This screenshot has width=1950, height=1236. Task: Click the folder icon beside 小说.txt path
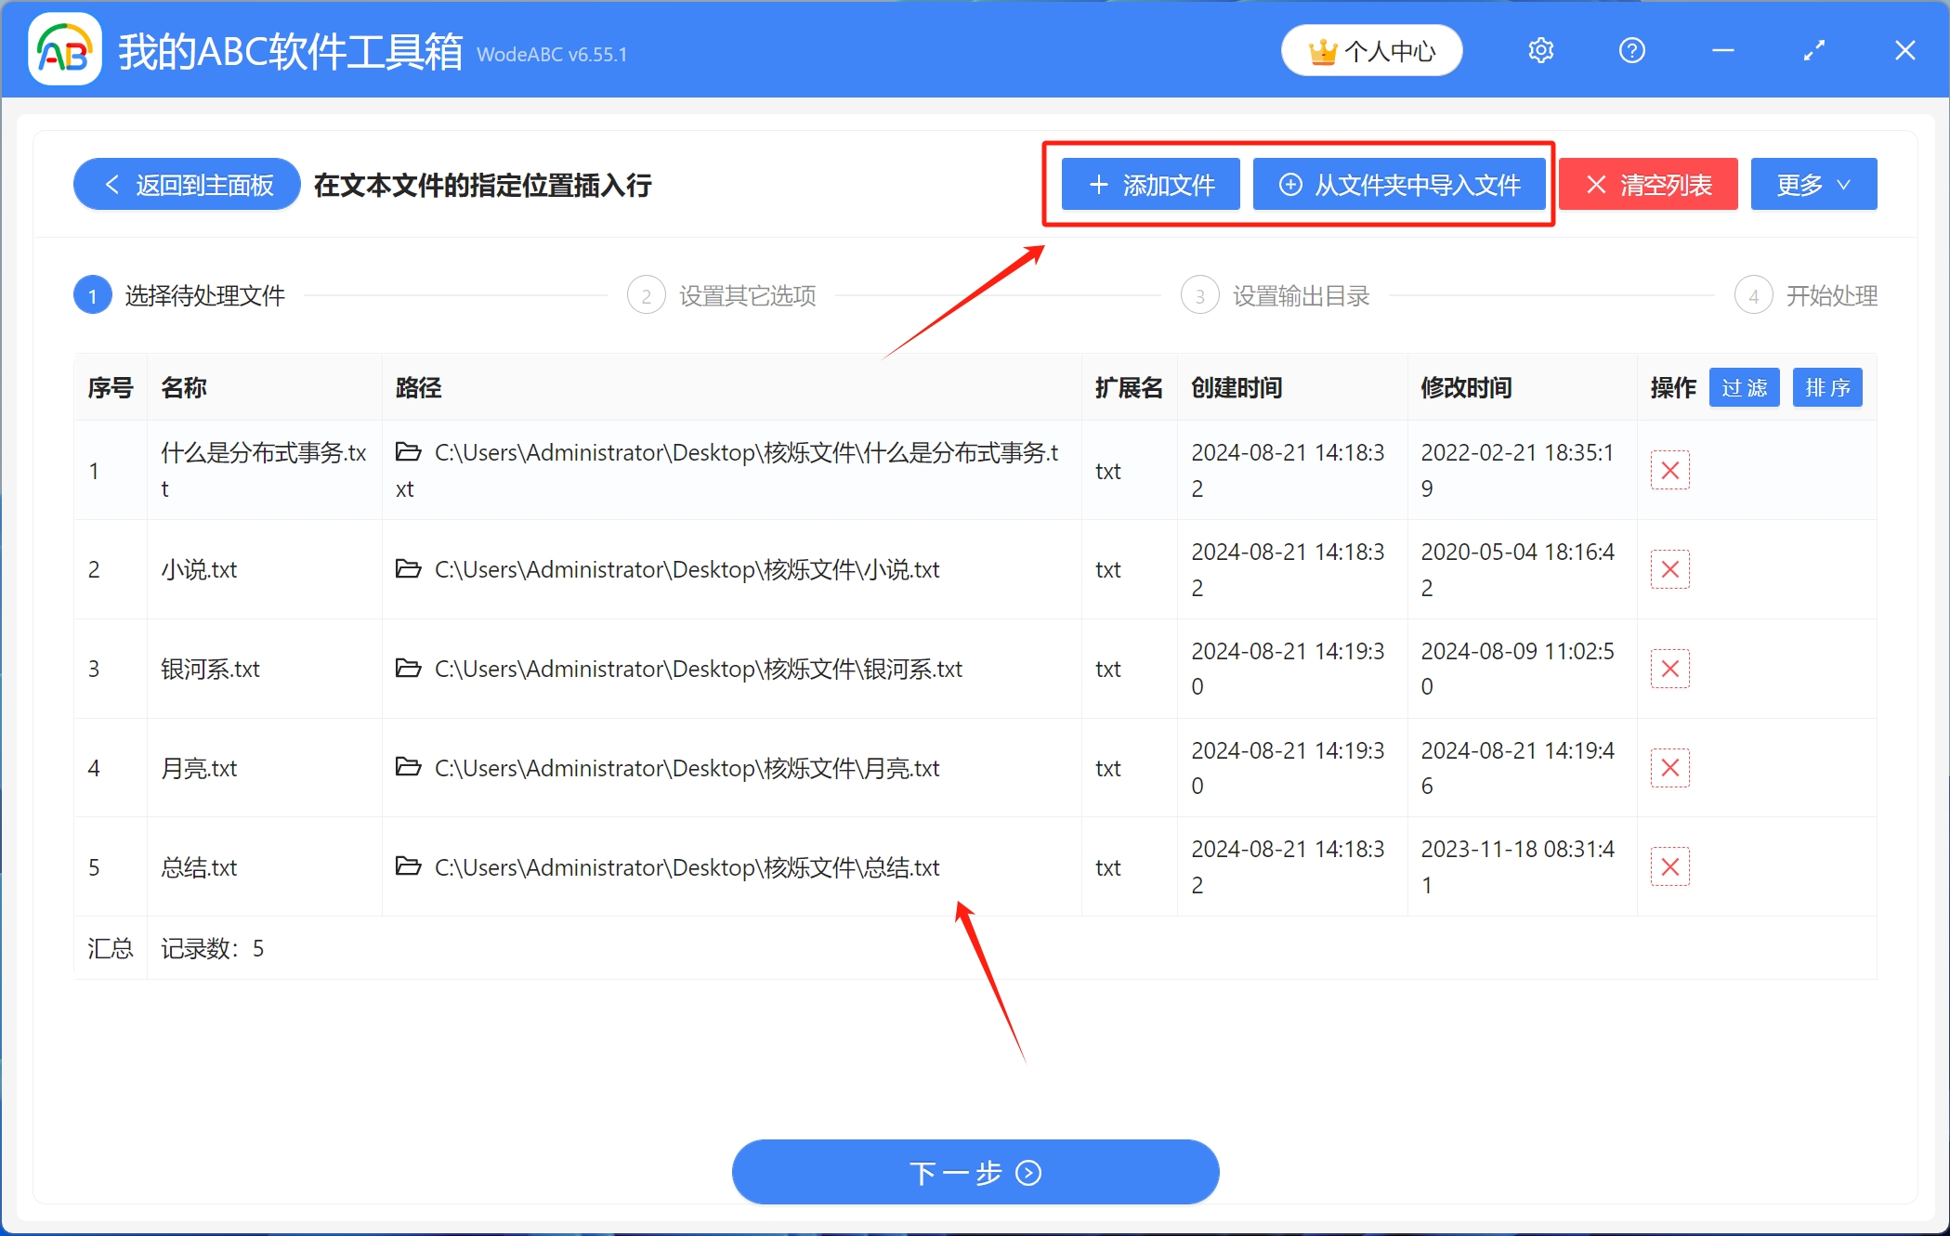[409, 569]
